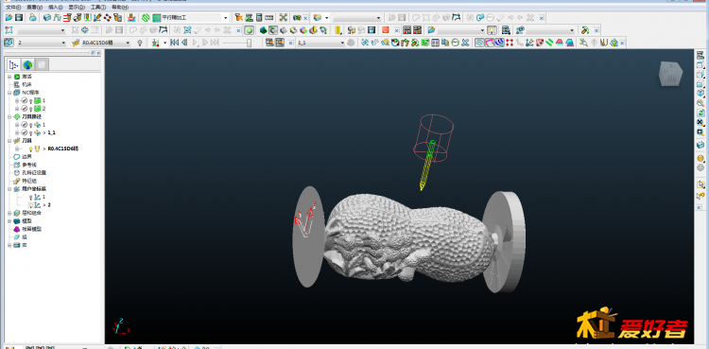
Task: Select toolpath 1_1 in the tree
Action: (x=52, y=132)
